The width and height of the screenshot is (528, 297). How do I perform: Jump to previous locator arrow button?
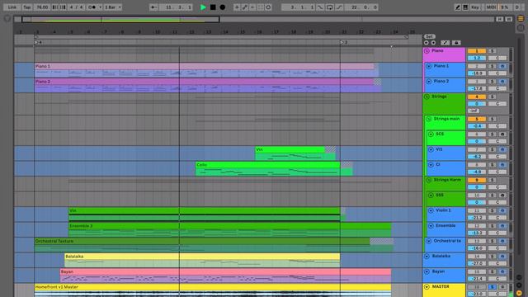[x=427, y=43]
